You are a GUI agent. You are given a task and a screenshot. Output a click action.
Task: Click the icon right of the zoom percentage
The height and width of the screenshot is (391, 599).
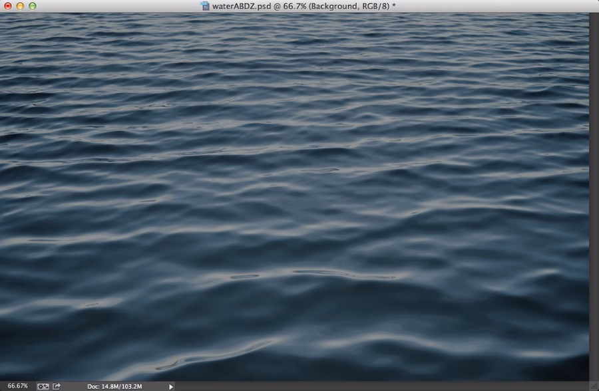[43, 386]
